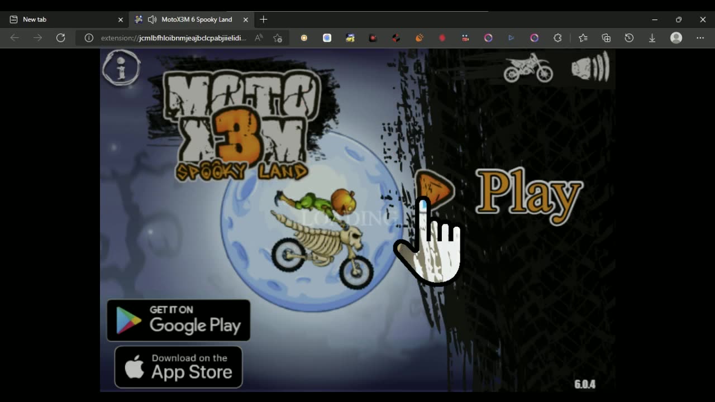Close the MotoX3M 6 Spooky Land tab
This screenshot has width=715, height=402.
(245, 20)
